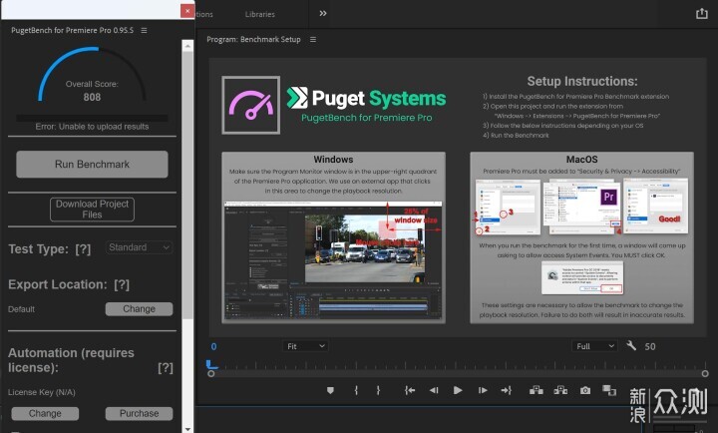This screenshot has height=433, width=718.
Task: Click the blue timecode 0 field
Action: pos(213,346)
